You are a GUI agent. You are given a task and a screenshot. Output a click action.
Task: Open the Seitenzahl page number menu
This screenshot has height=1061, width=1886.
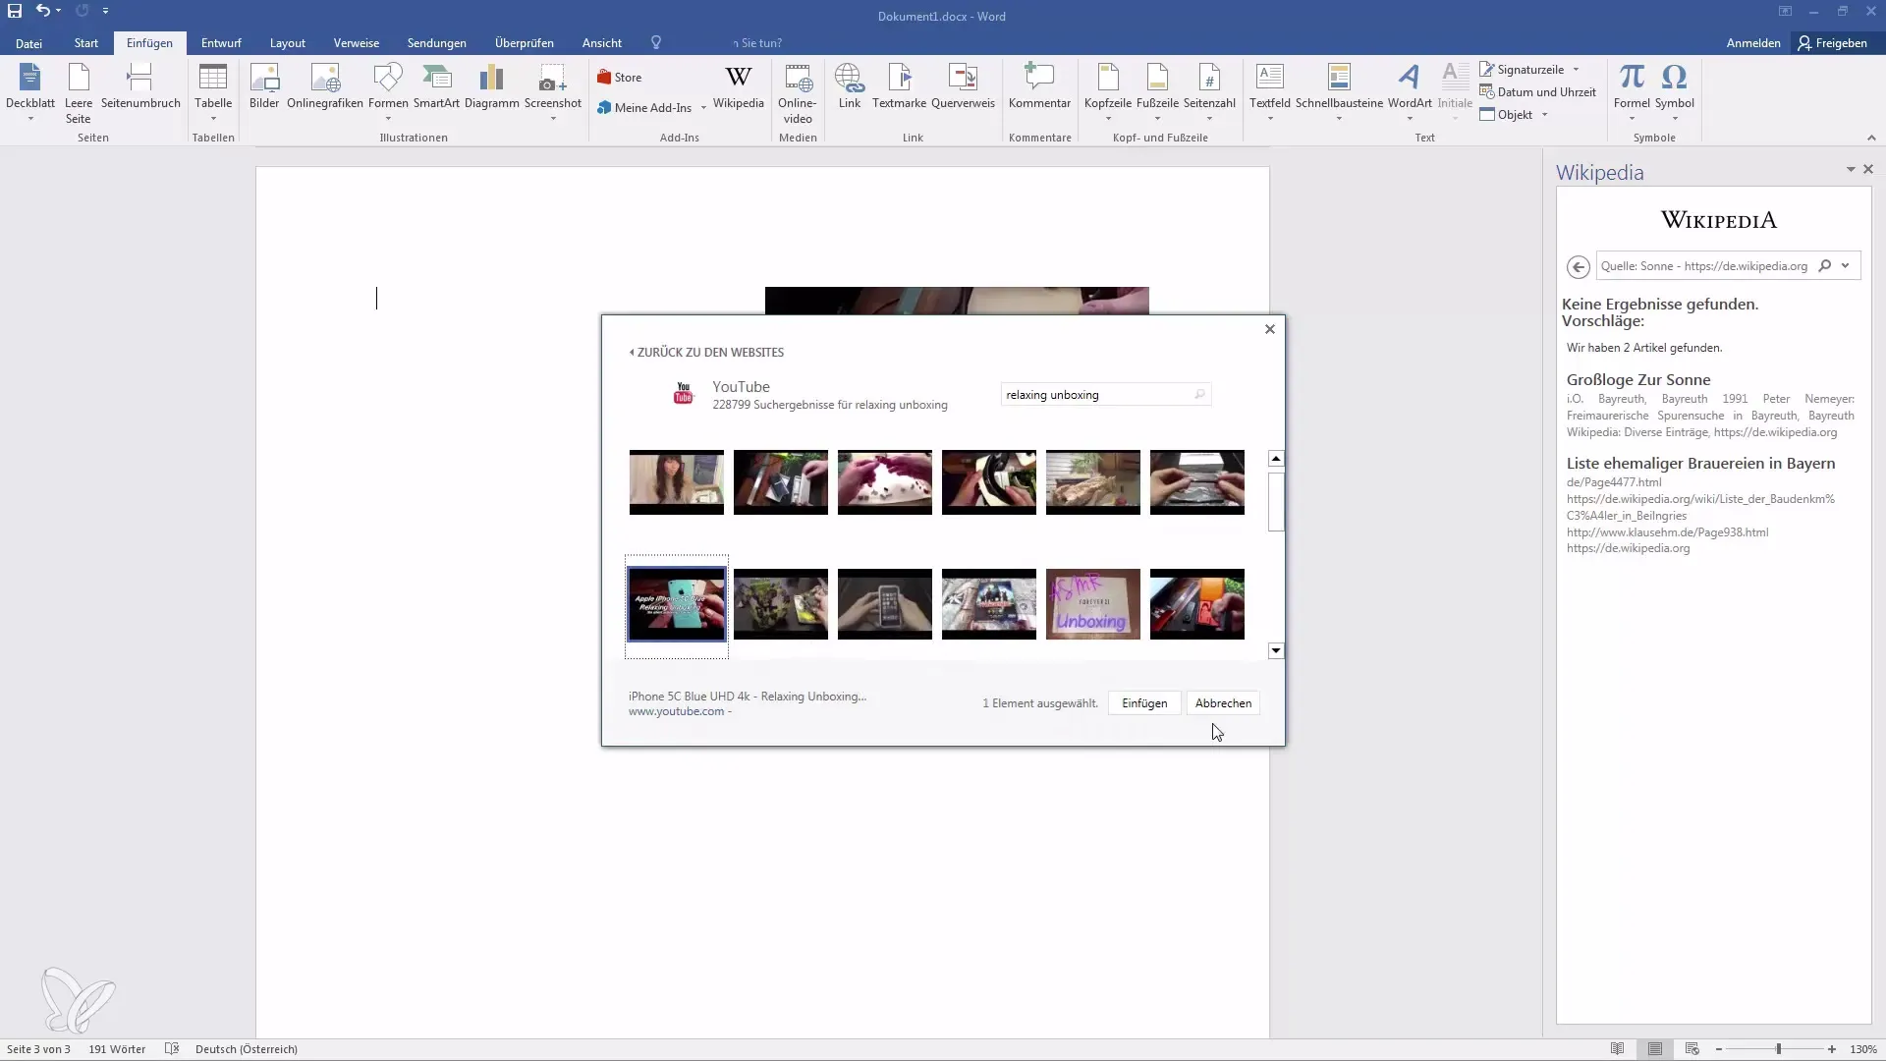[1209, 93]
